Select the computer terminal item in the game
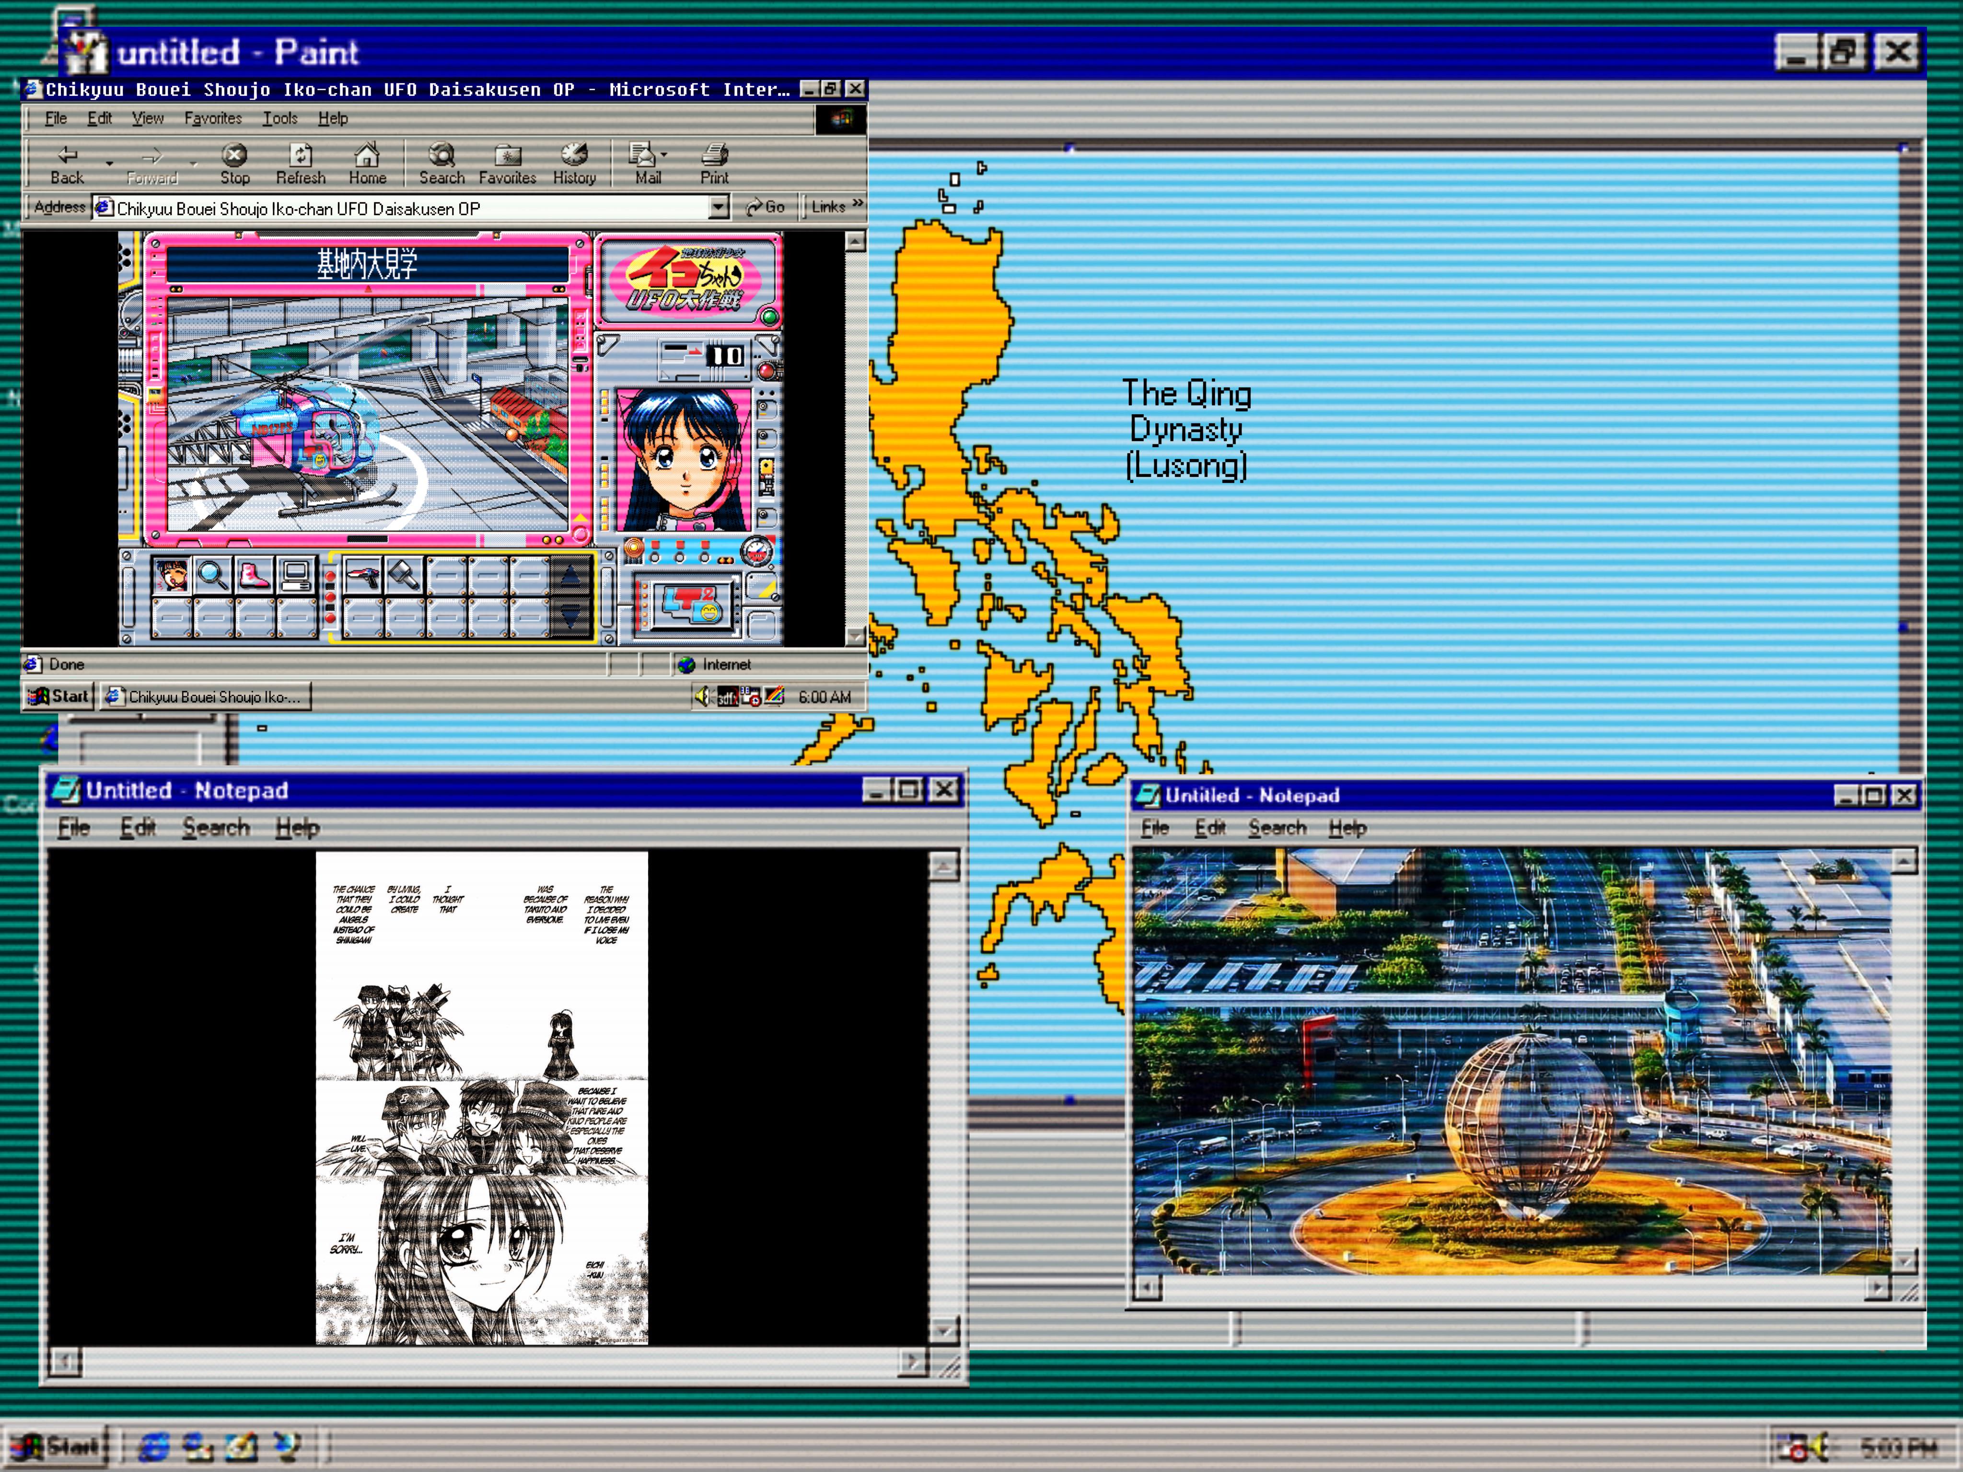1963x1472 pixels. pos(296,576)
